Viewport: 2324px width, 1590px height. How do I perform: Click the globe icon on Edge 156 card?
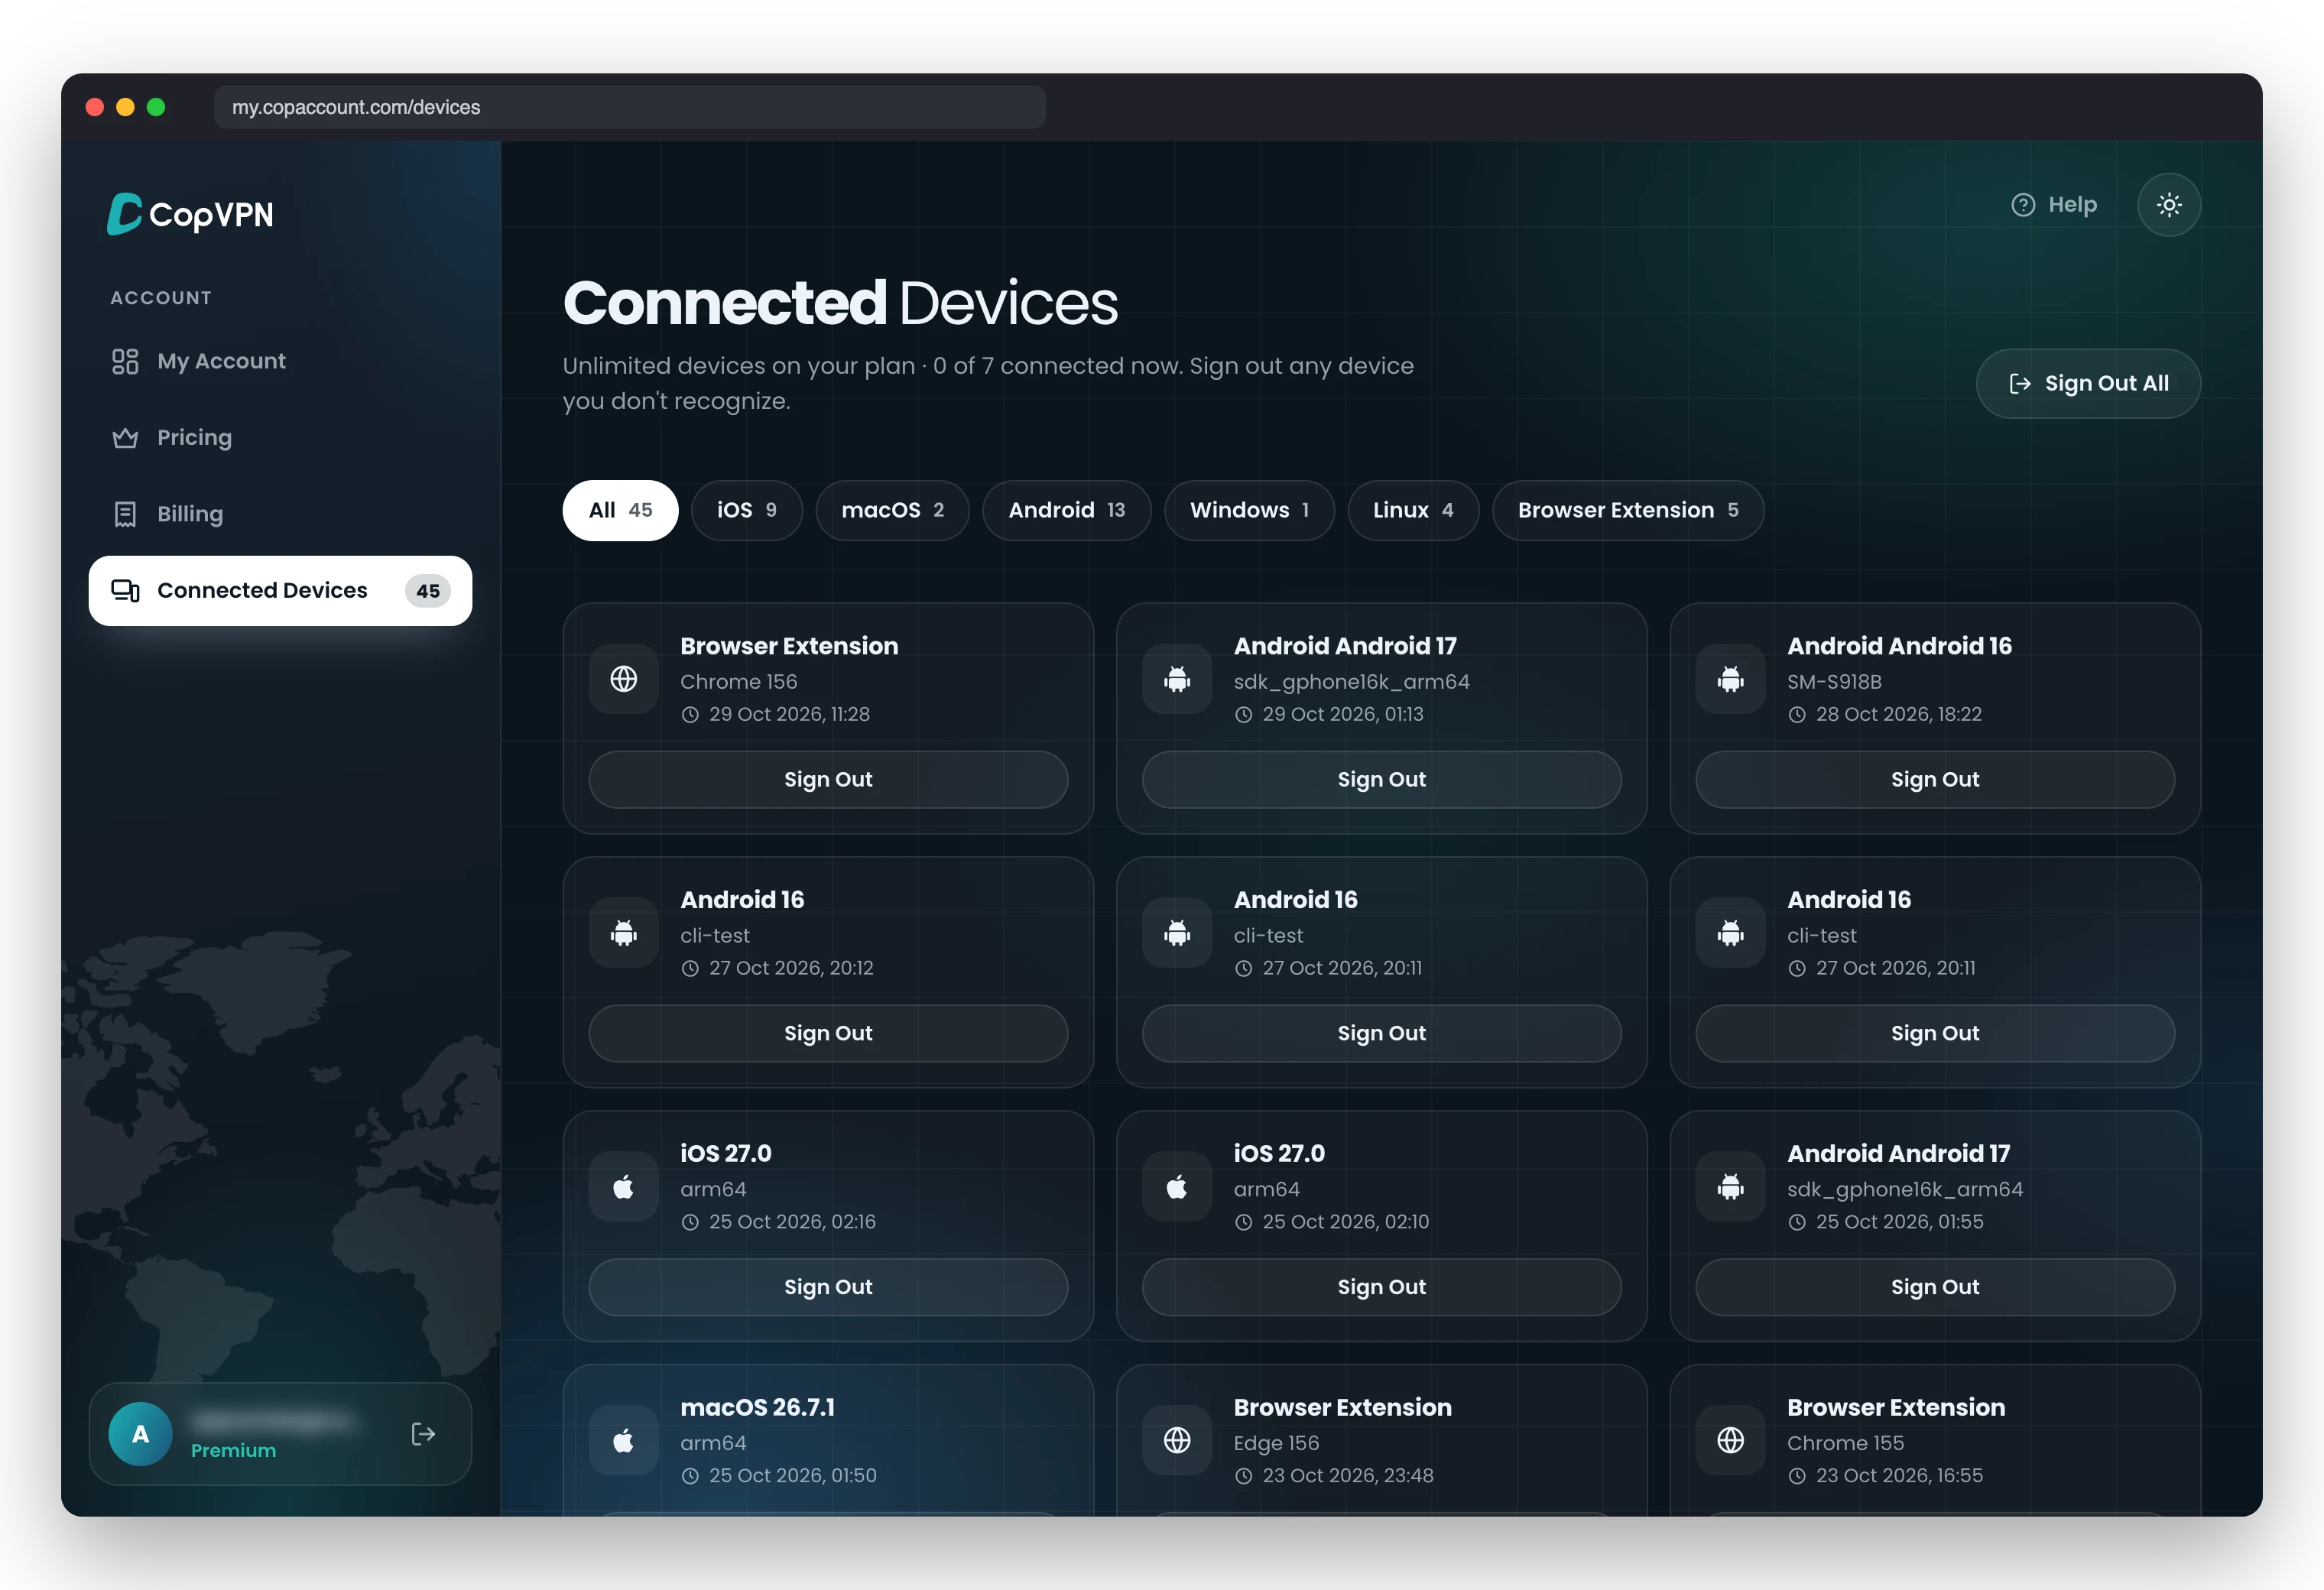1177,1440
